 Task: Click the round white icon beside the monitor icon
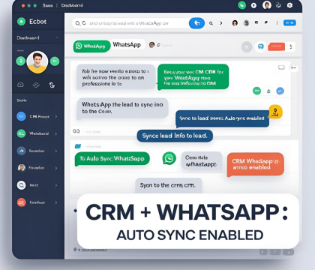click(x=293, y=67)
